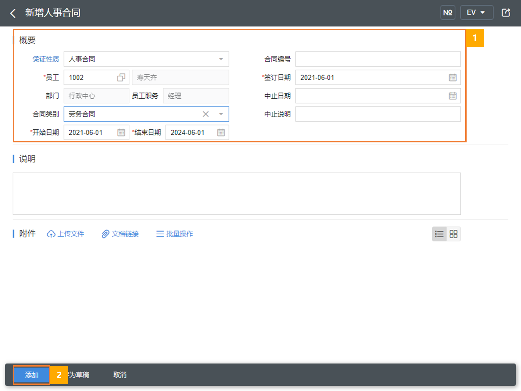Focus the 员工 code field 1002

tap(96, 78)
